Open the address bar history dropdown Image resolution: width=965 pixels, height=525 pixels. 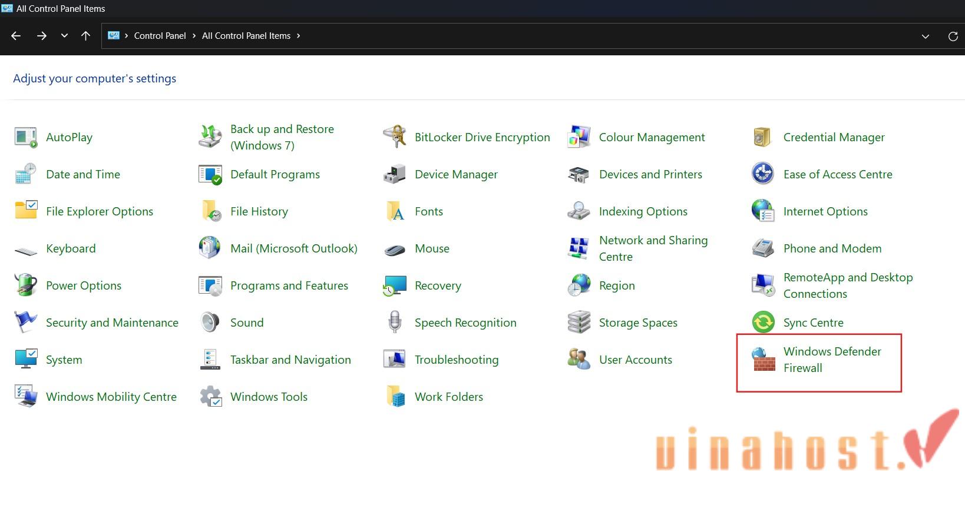926,36
